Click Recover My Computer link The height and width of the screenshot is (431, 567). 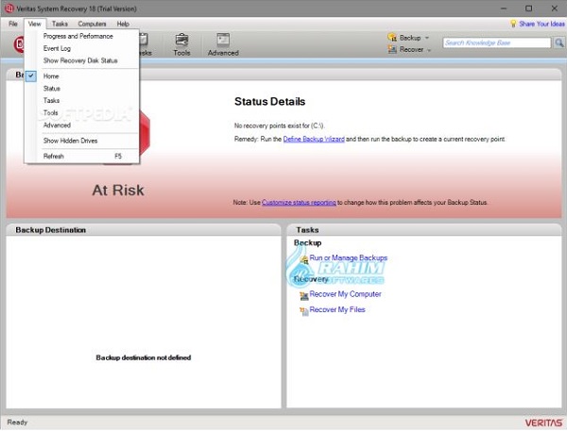345,294
